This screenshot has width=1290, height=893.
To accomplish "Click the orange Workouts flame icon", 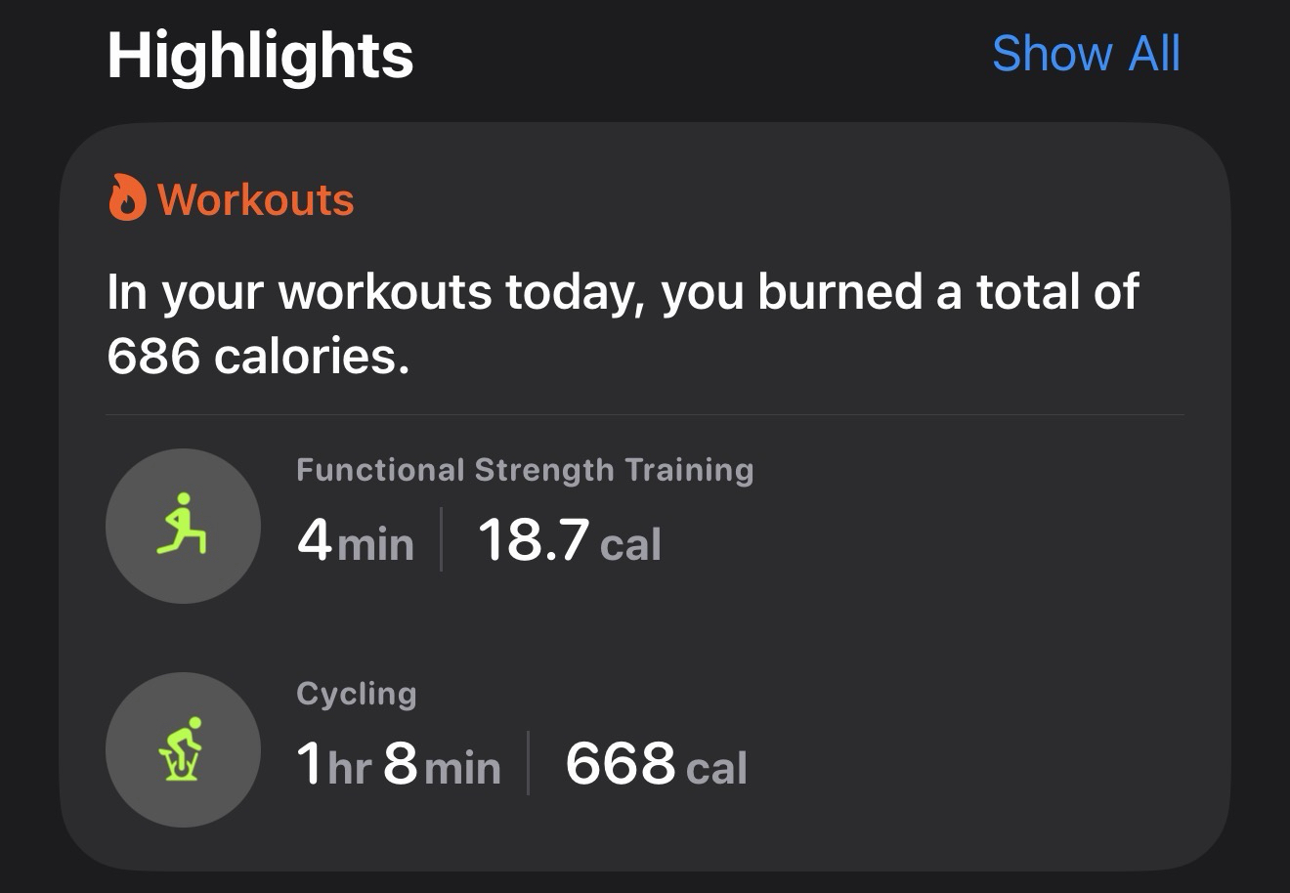I will coord(127,198).
